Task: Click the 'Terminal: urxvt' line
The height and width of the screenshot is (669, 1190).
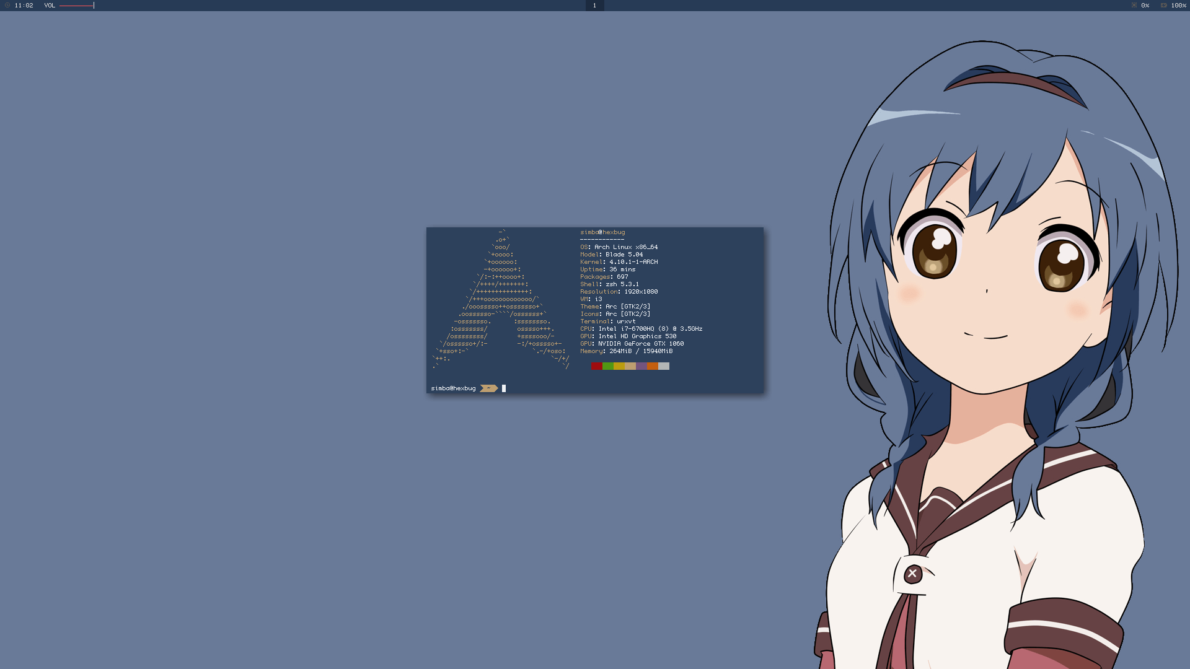Action: click(x=608, y=321)
